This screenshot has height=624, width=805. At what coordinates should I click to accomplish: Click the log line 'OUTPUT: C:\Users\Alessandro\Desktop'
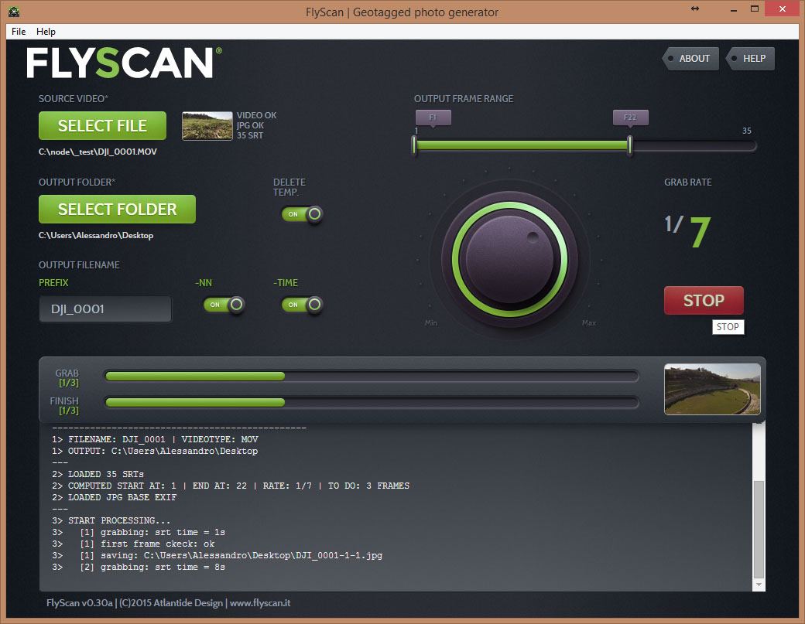[155, 452]
